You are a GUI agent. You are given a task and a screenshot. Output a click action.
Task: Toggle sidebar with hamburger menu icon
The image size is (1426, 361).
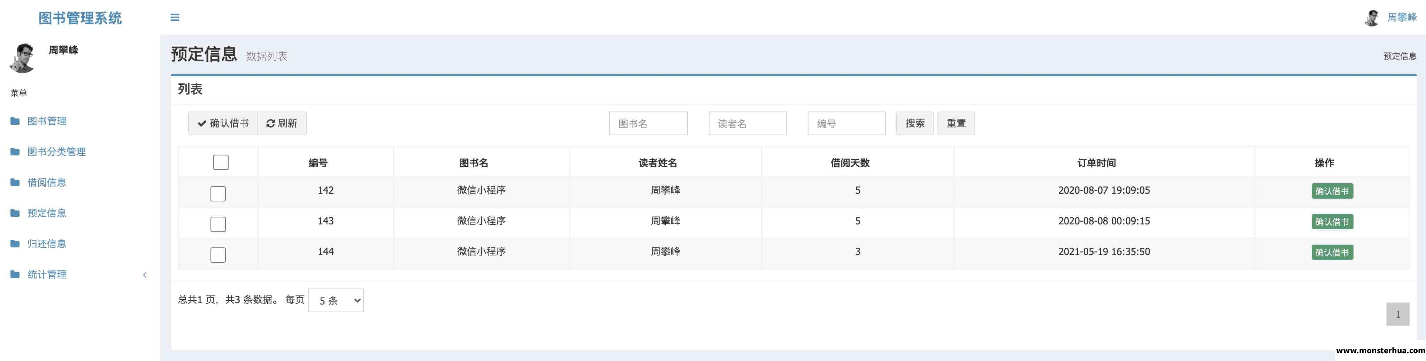[174, 18]
